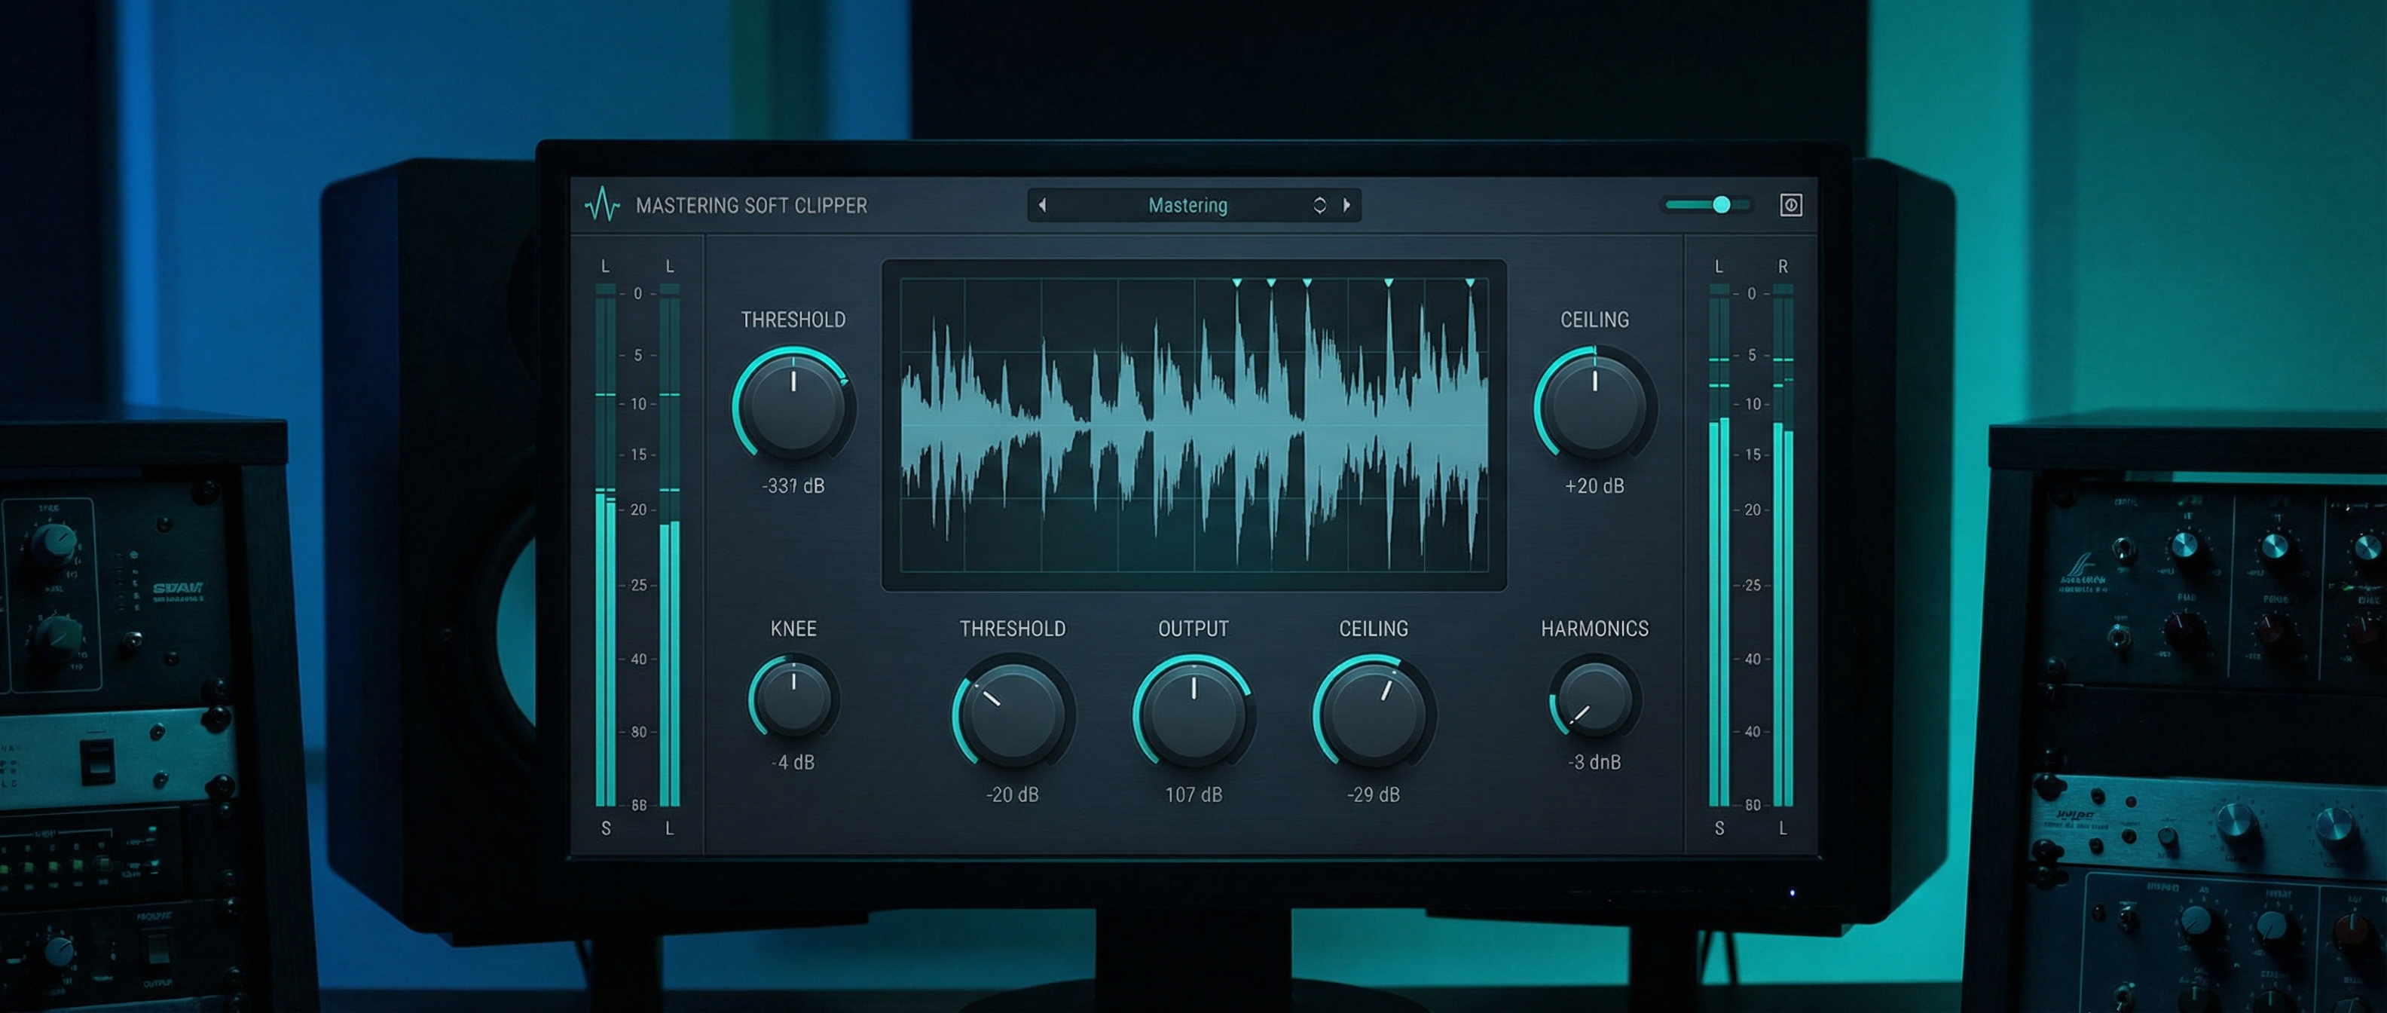Go to the next preset with the right arrow

(1346, 205)
